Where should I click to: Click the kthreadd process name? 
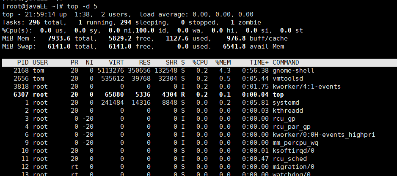pos(288,111)
